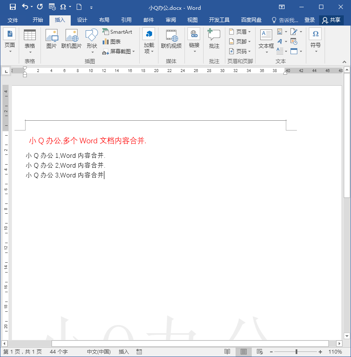Screen dimensions: 351x357
Task: Click the 登录 sign-in link
Action: pos(309,20)
